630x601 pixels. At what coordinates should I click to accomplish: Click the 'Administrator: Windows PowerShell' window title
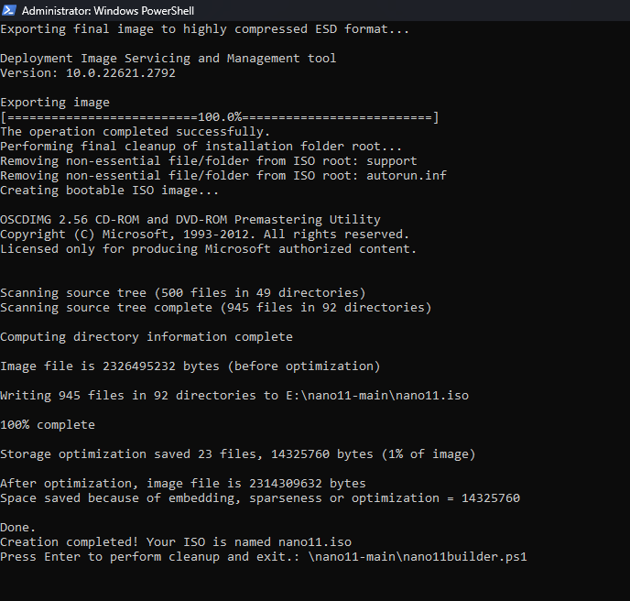pos(108,11)
